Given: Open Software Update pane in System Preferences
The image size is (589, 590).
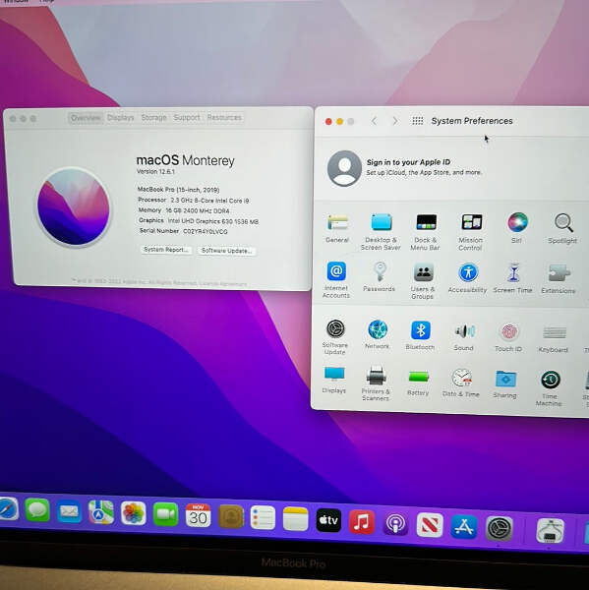Looking at the screenshot, I should point(335,336).
